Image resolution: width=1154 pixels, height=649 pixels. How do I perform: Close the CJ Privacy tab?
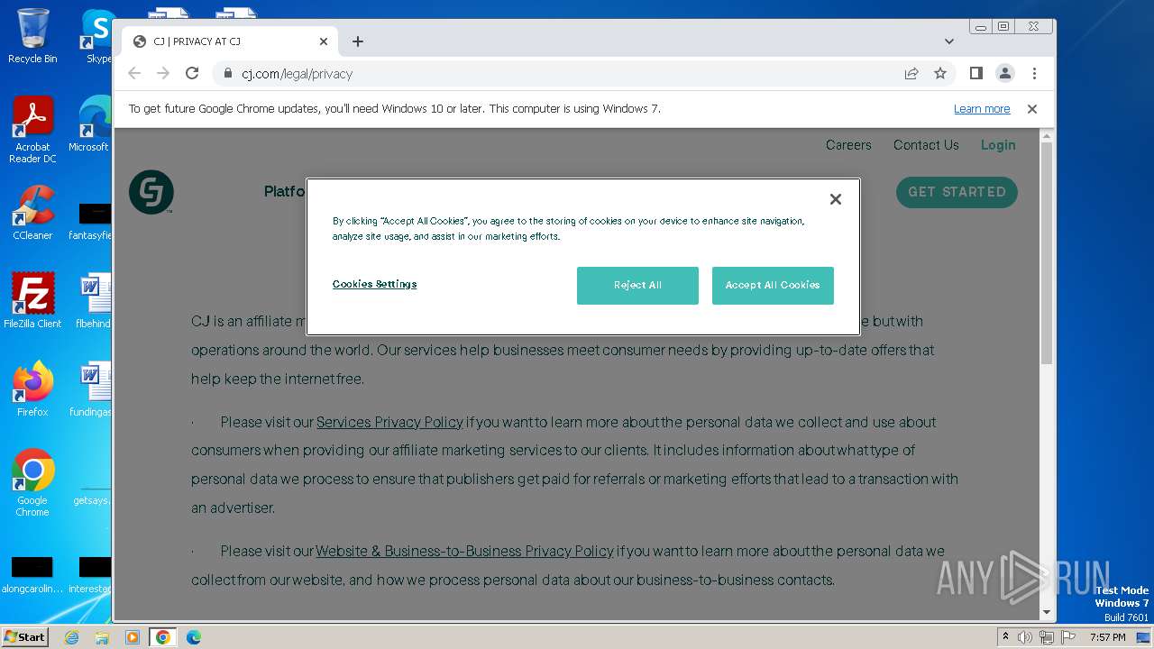click(324, 41)
